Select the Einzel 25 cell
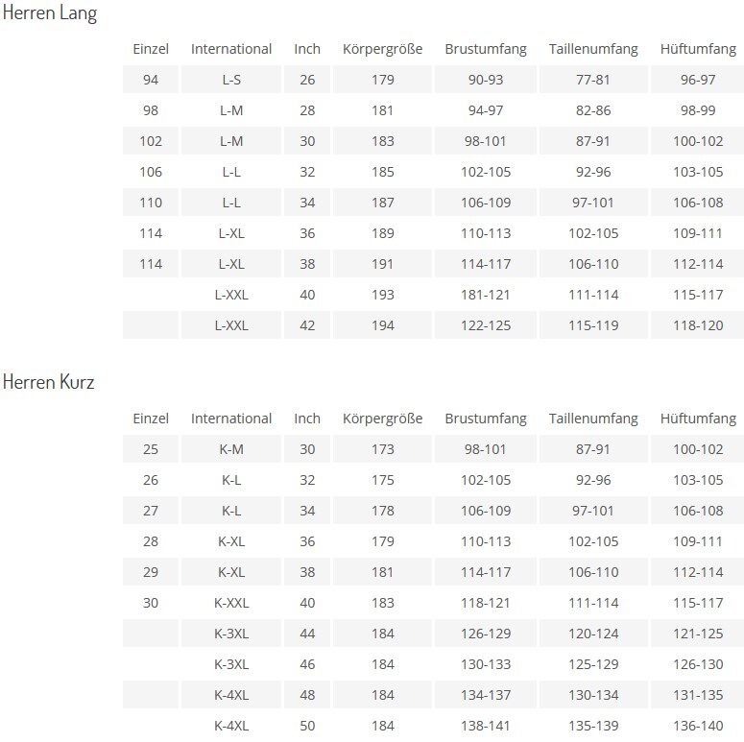744x742 pixels. tap(151, 449)
